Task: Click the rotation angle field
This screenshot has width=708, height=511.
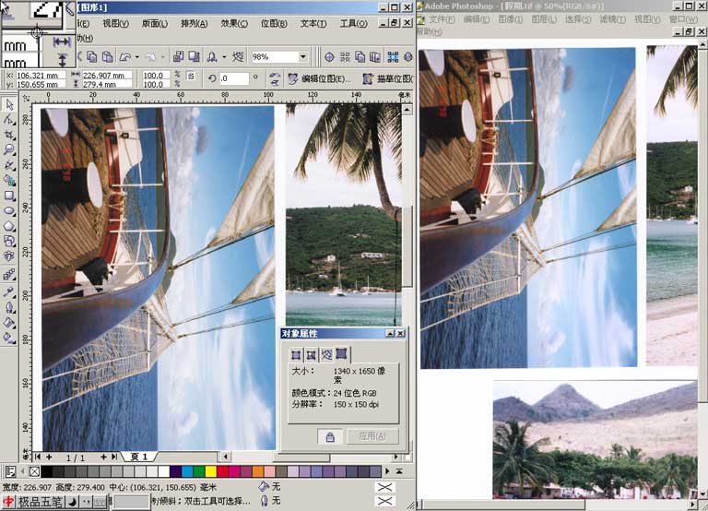Action: (234, 78)
